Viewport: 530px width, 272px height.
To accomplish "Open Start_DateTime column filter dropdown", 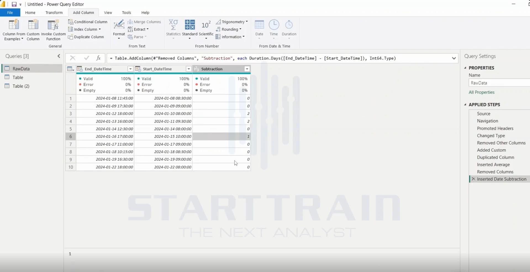I will click(x=189, y=69).
